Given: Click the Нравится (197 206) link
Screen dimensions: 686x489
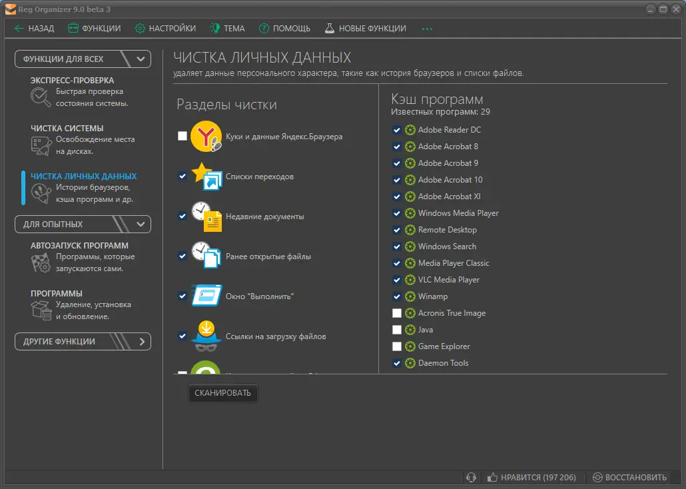Looking at the screenshot, I should [x=538, y=478].
